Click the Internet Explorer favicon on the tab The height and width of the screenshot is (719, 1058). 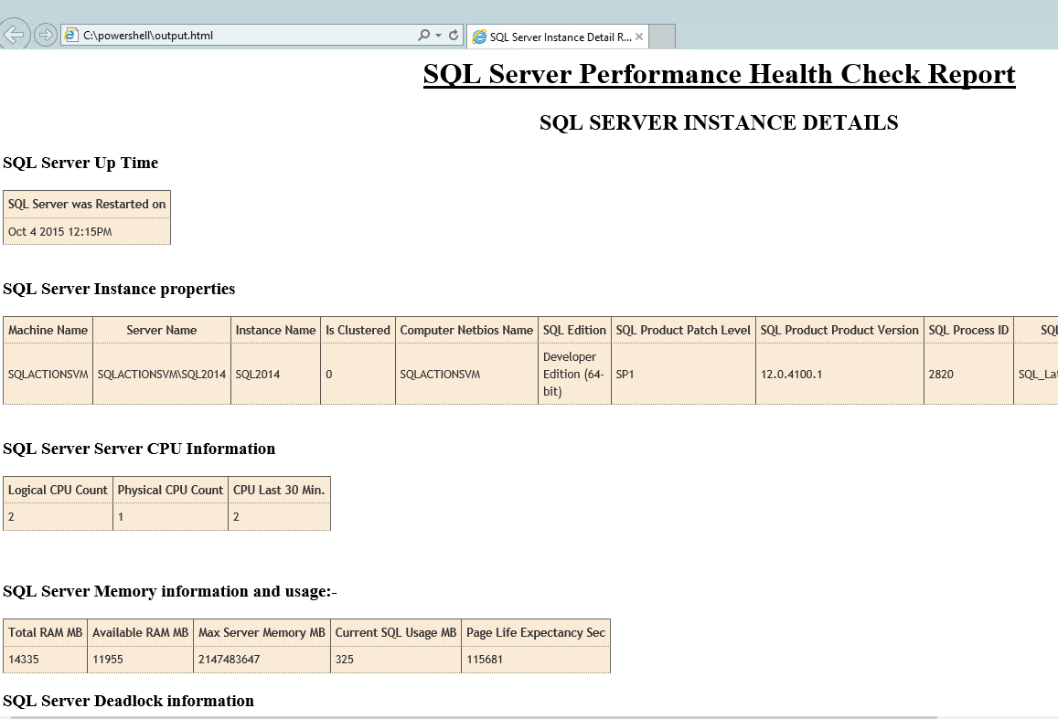478,37
